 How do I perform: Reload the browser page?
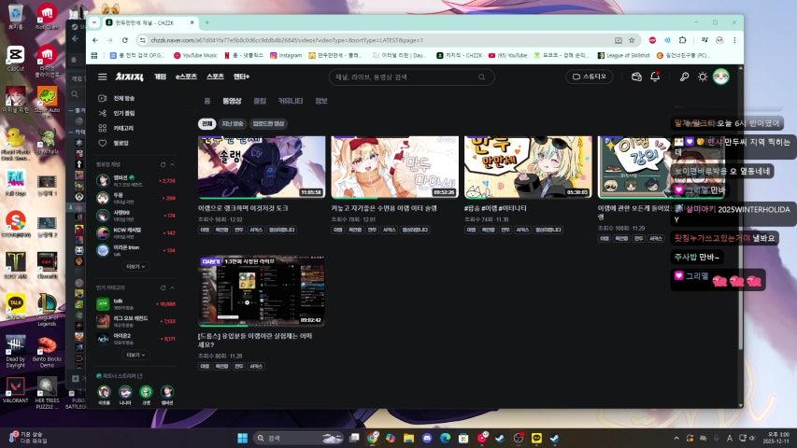[x=125, y=40]
